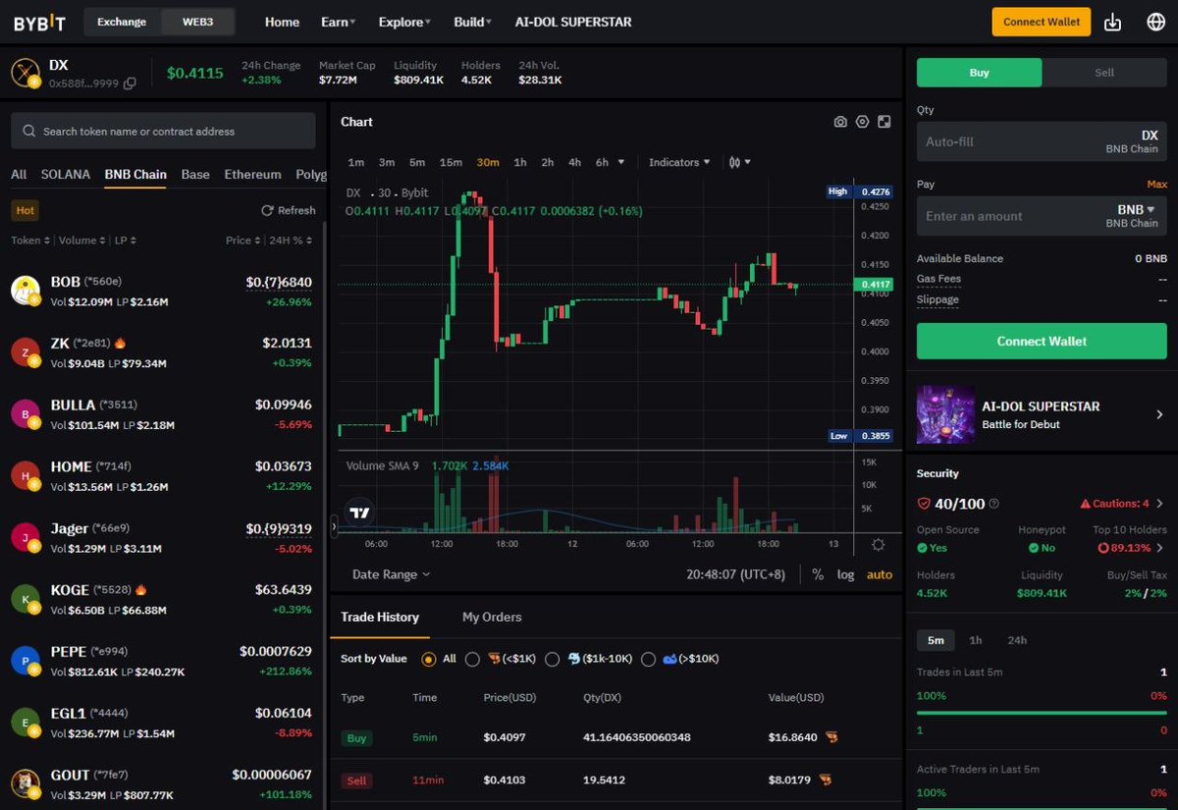Click the Jager token icon

click(25, 537)
